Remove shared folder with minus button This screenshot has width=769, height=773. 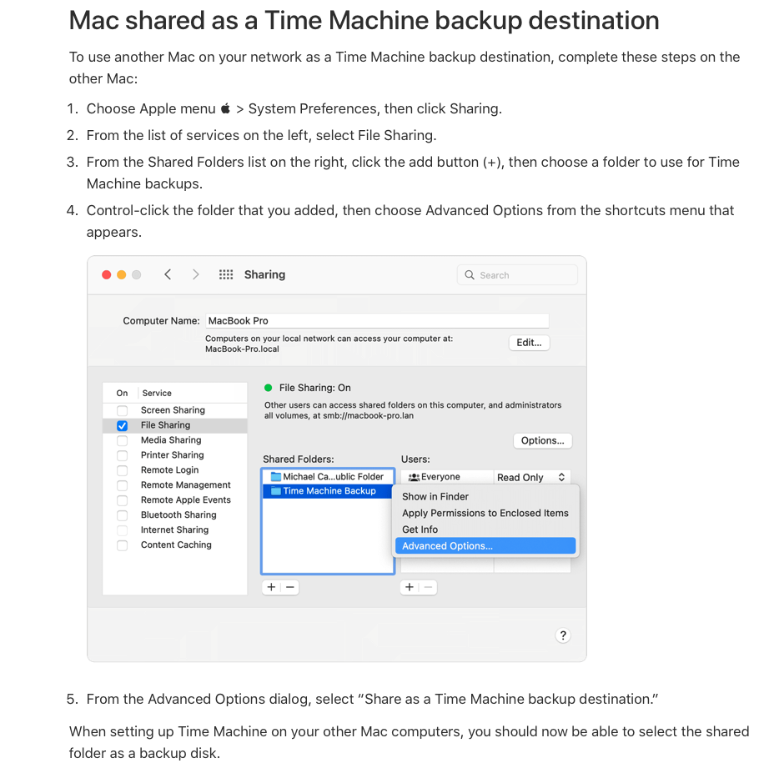(x=290, y=587)
